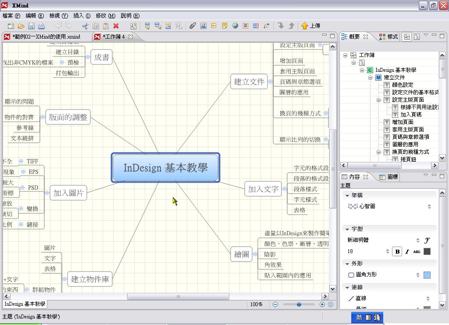Click the 上傳 upload button label
Viewport: 449px width, 325px height.
315,26
